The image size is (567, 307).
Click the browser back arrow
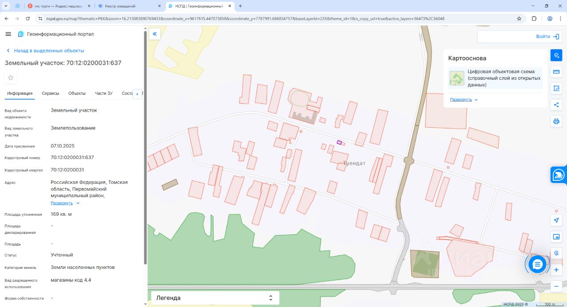[x=6, y=19]
